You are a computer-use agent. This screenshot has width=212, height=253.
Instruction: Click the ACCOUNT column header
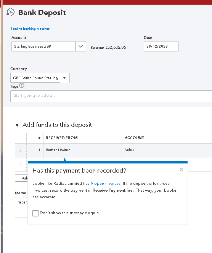click(134, 138)
